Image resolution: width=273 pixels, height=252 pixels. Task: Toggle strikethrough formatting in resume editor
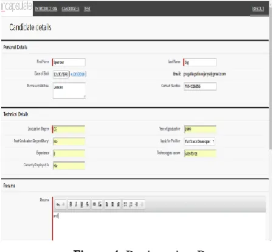click(x=87, y=205)
